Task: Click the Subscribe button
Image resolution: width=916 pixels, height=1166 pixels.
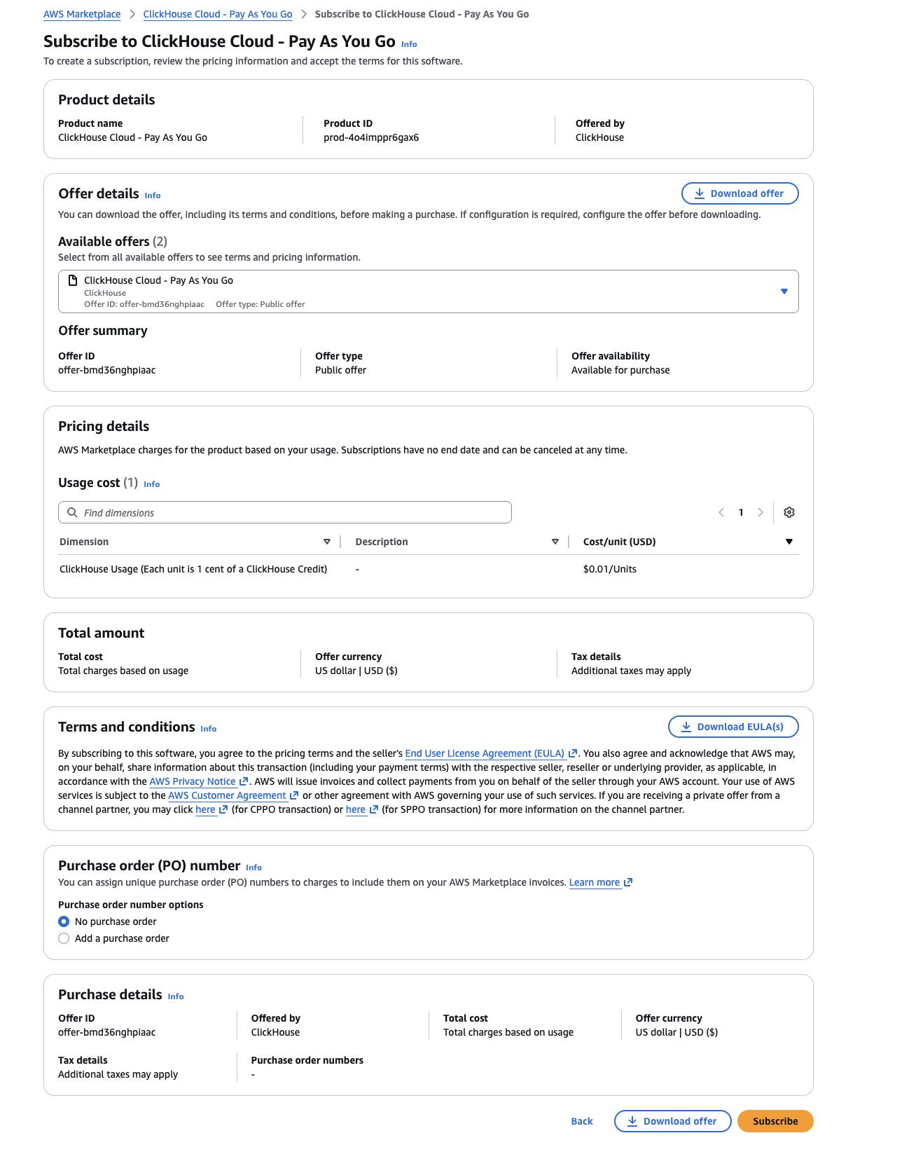Action: [x=775, y=1120]
